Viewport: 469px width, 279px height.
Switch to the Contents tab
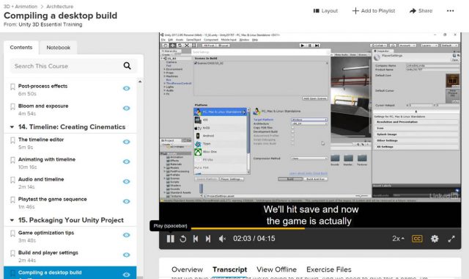[21, 47]
